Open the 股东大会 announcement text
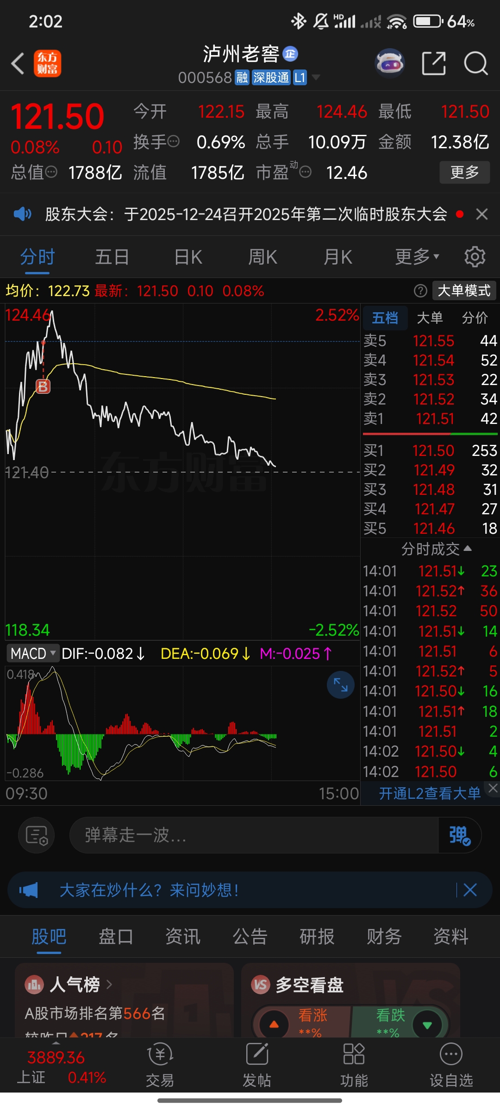The height and width of the screenshot is (1112, 500). 246,214
